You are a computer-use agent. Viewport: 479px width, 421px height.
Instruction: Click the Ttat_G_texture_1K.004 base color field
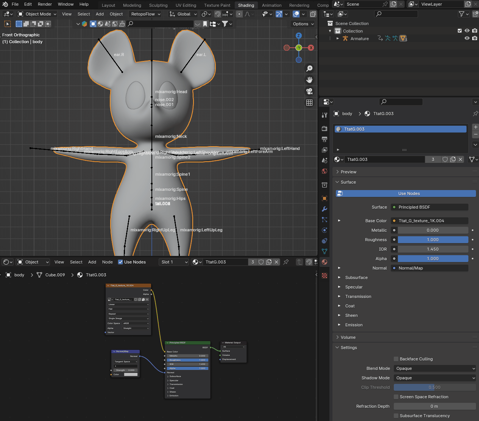click(x=429, y=221)
